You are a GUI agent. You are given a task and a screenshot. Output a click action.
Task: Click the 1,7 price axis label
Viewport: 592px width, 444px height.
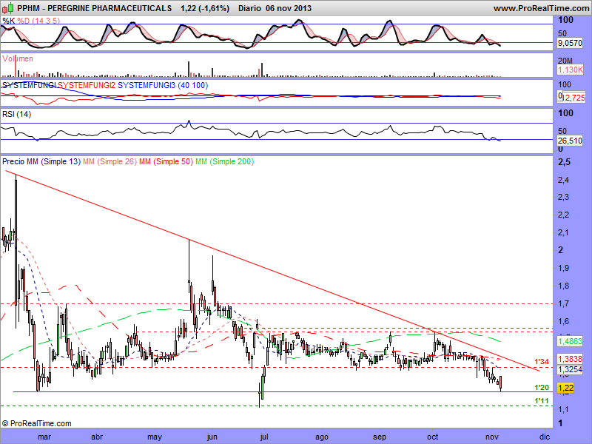[x=563, y=303]
